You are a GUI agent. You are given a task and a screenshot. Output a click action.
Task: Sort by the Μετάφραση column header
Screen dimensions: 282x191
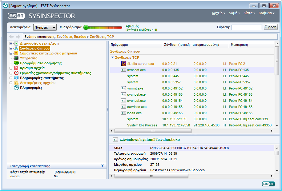pyautogui.click(x=252, y=45)
